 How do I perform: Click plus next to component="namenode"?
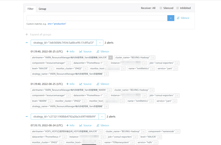pyautogui.click(x=178, y=131)
